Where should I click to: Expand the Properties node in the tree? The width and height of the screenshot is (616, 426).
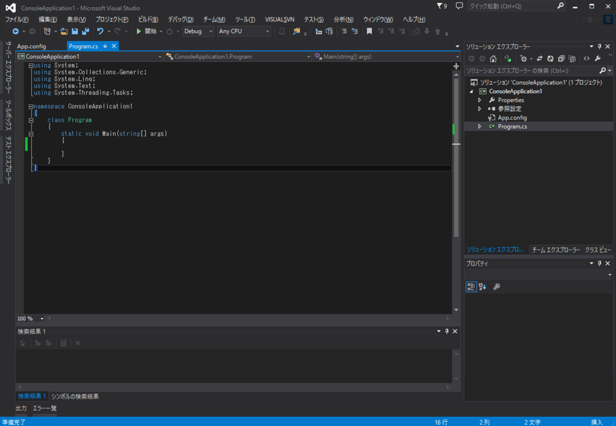[x=479, y=100]
